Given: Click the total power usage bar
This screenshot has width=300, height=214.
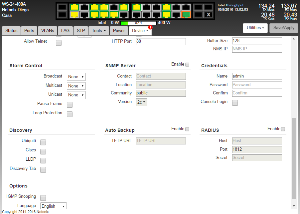Looking at the screenshot, I should 138,23.
